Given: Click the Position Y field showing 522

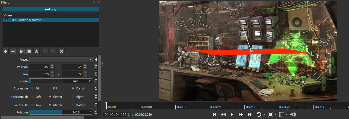Looking at the screenshot, I should coord(73,67).
